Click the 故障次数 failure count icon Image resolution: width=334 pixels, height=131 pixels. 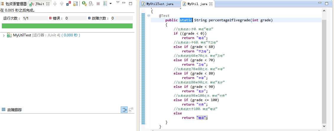point(89,18)
